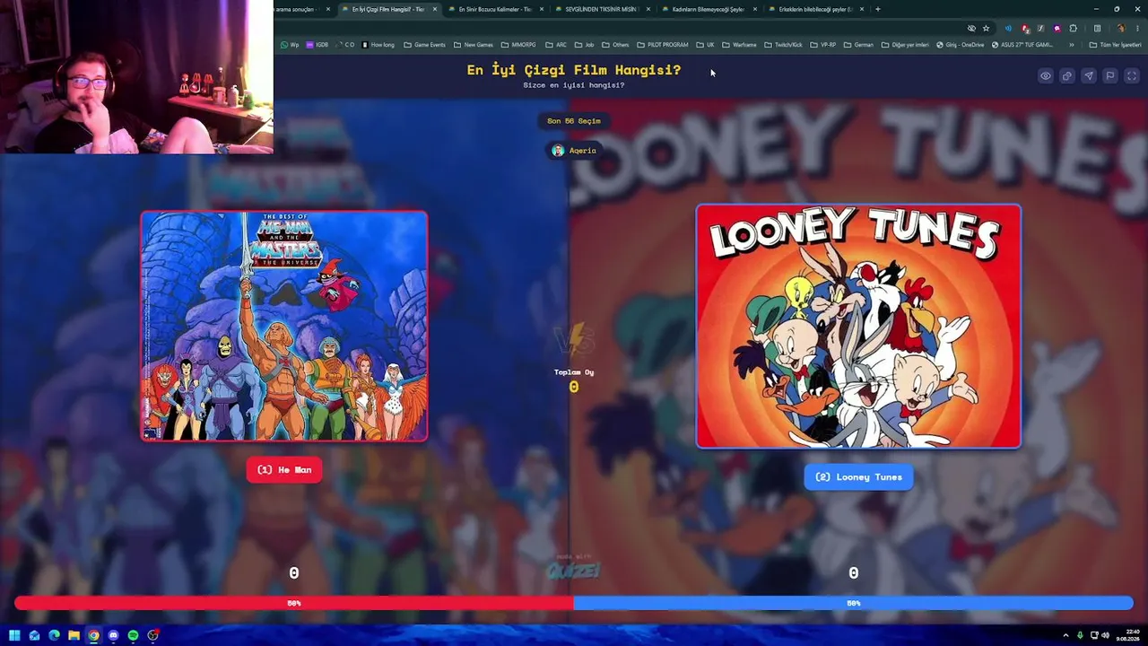Open the red extension icon with the badge
1148x646 pixels.
[1025, 28]
